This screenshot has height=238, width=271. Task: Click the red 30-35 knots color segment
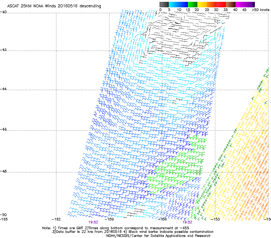(221, 4)
